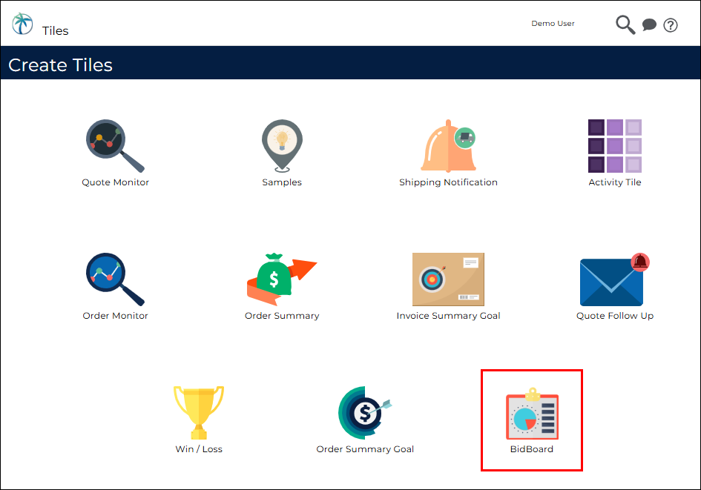The width and height of the screenshot is (701, 490).
Task: Pick the Activity Tile purple grid icon
Action: (x=615, y=145)
